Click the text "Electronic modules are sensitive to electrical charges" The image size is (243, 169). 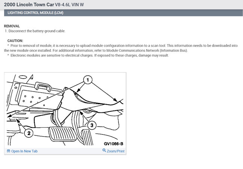coord(52,55)
